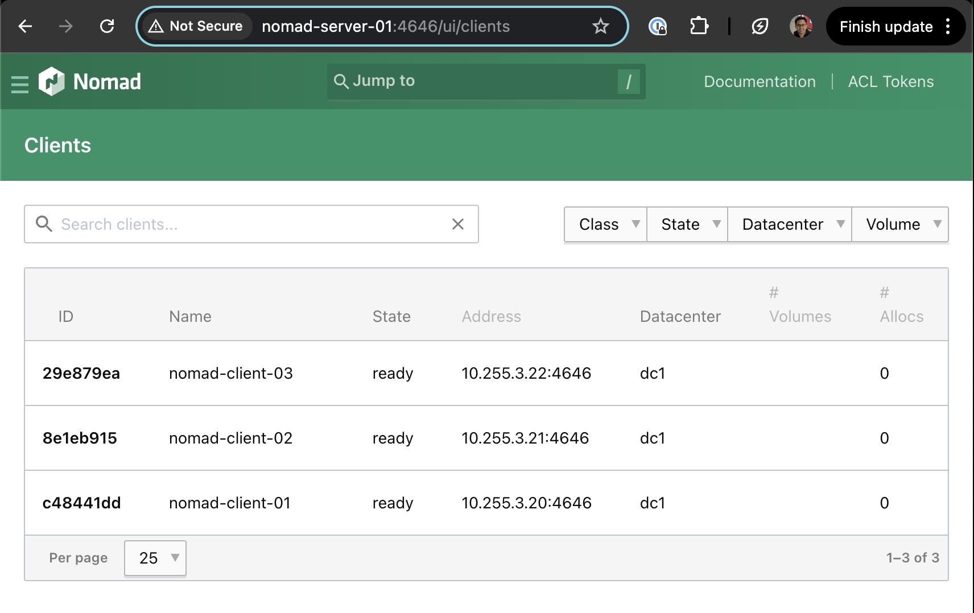
Task: Click the Not Secure warning badge
Action: coord(196,26)
